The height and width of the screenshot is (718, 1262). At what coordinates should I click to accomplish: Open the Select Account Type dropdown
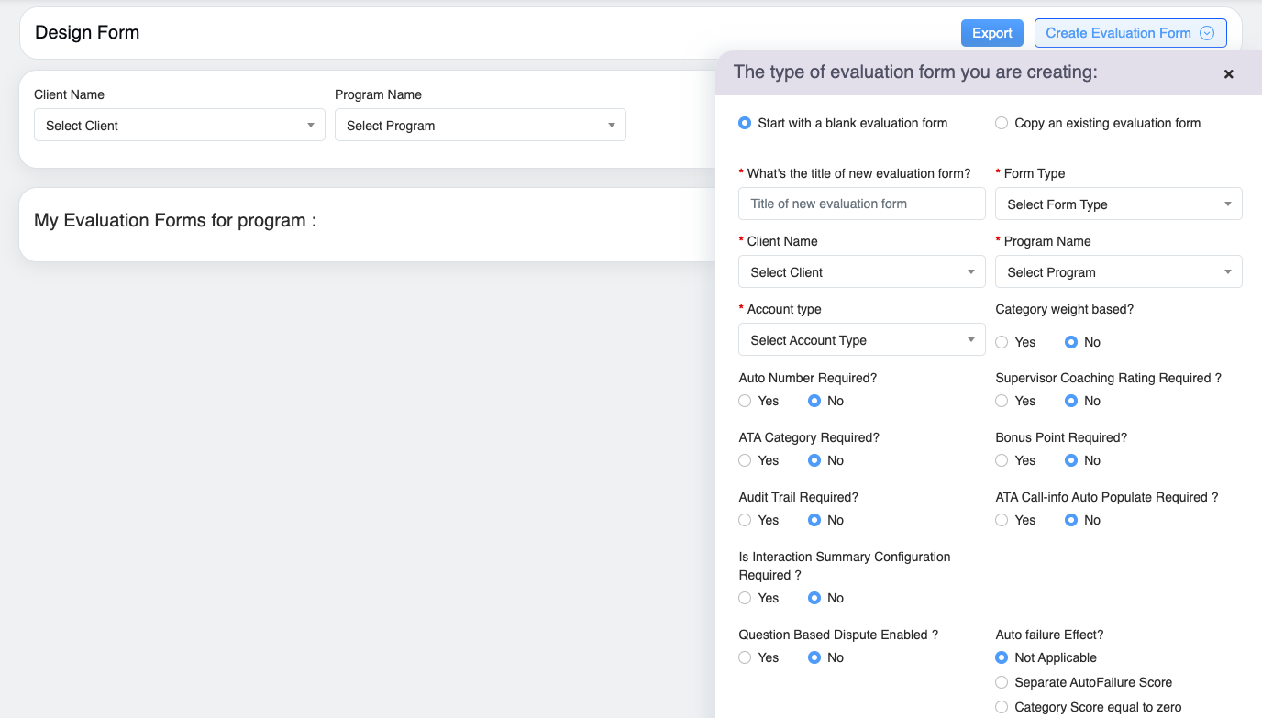point(861,340)
